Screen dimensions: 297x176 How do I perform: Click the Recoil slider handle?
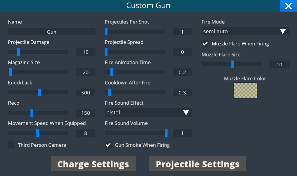(32, 113)
